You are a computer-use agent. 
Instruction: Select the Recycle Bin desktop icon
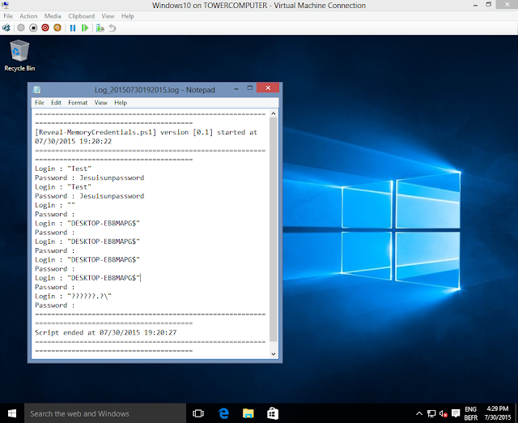(x=19, y=56)
